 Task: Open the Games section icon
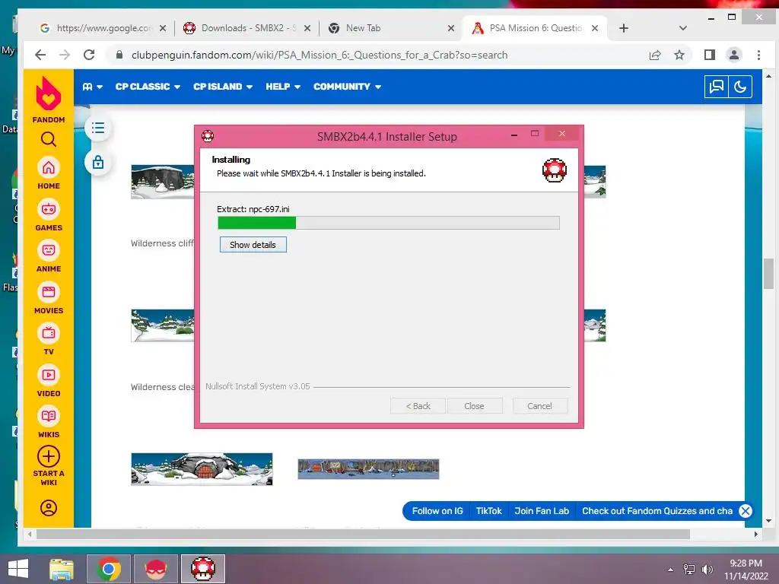point(48,210)
